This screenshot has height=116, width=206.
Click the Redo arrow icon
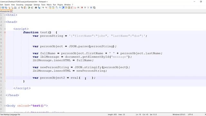click(32, 8)
